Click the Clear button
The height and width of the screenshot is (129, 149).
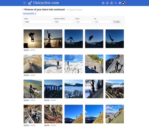(117, 22)
